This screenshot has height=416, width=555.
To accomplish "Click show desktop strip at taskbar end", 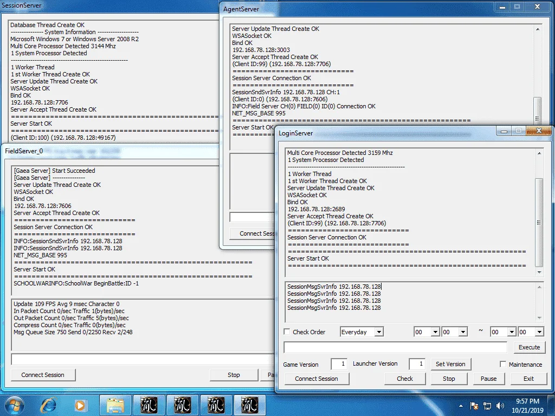I will [552, 405].
